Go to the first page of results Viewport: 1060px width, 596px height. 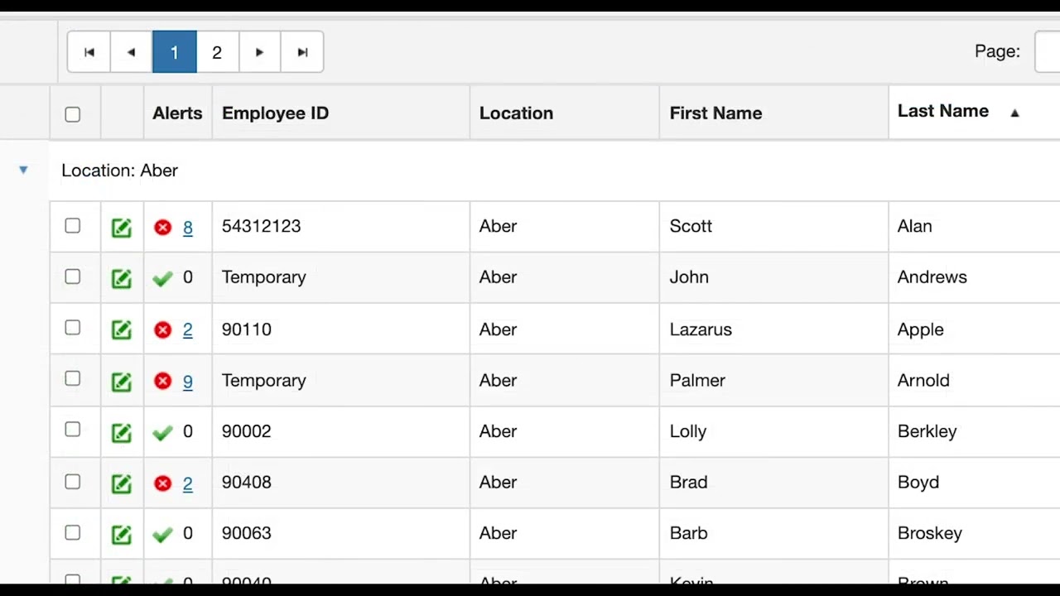89,52
